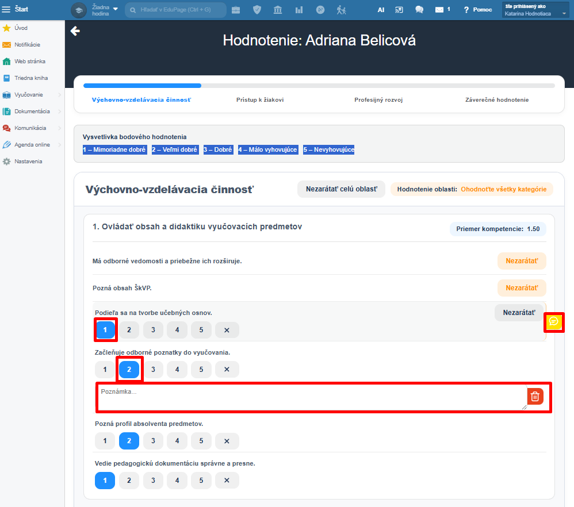Viewport: 574px width, 507px height.
Task: Switch to Záverečné hodnotenie step
Action: click(x=497, y=100)
